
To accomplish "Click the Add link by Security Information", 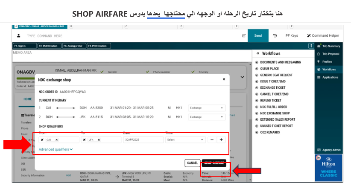I will (68, 175).
